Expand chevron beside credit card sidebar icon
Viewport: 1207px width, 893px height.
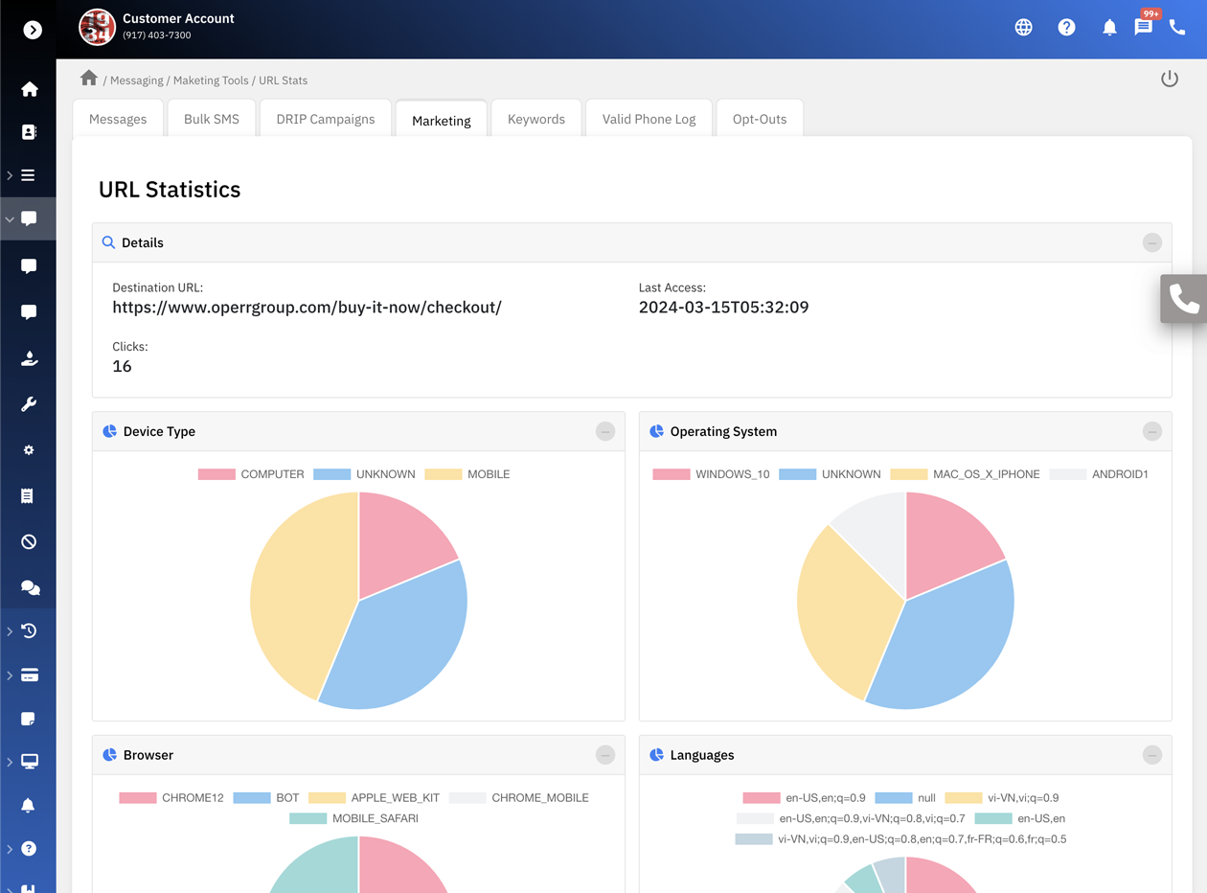tap(10, 675)
